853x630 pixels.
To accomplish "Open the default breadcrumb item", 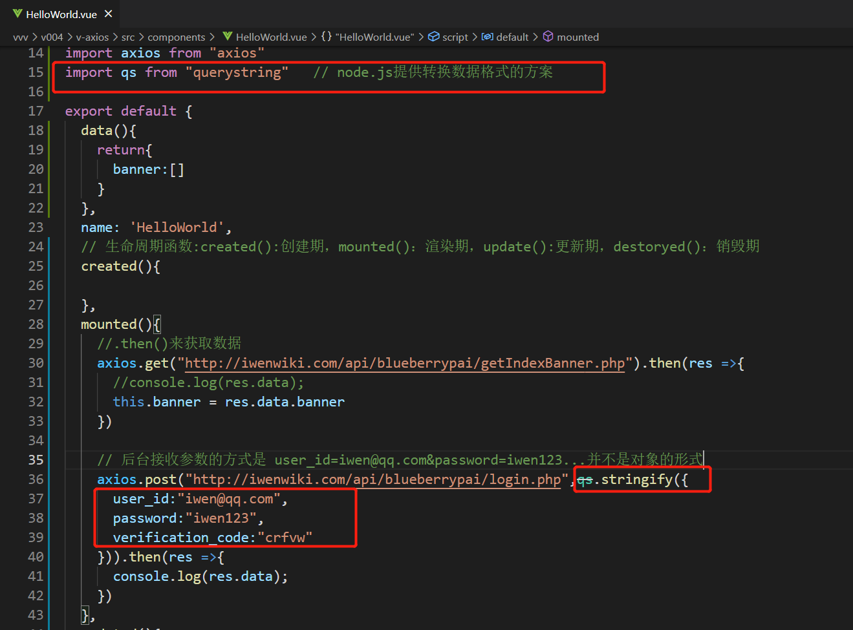I will coord(512,37).
